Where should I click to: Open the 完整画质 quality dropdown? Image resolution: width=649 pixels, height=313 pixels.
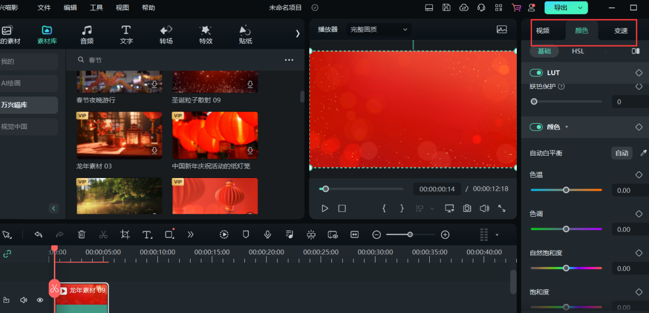tap(379, 30)
